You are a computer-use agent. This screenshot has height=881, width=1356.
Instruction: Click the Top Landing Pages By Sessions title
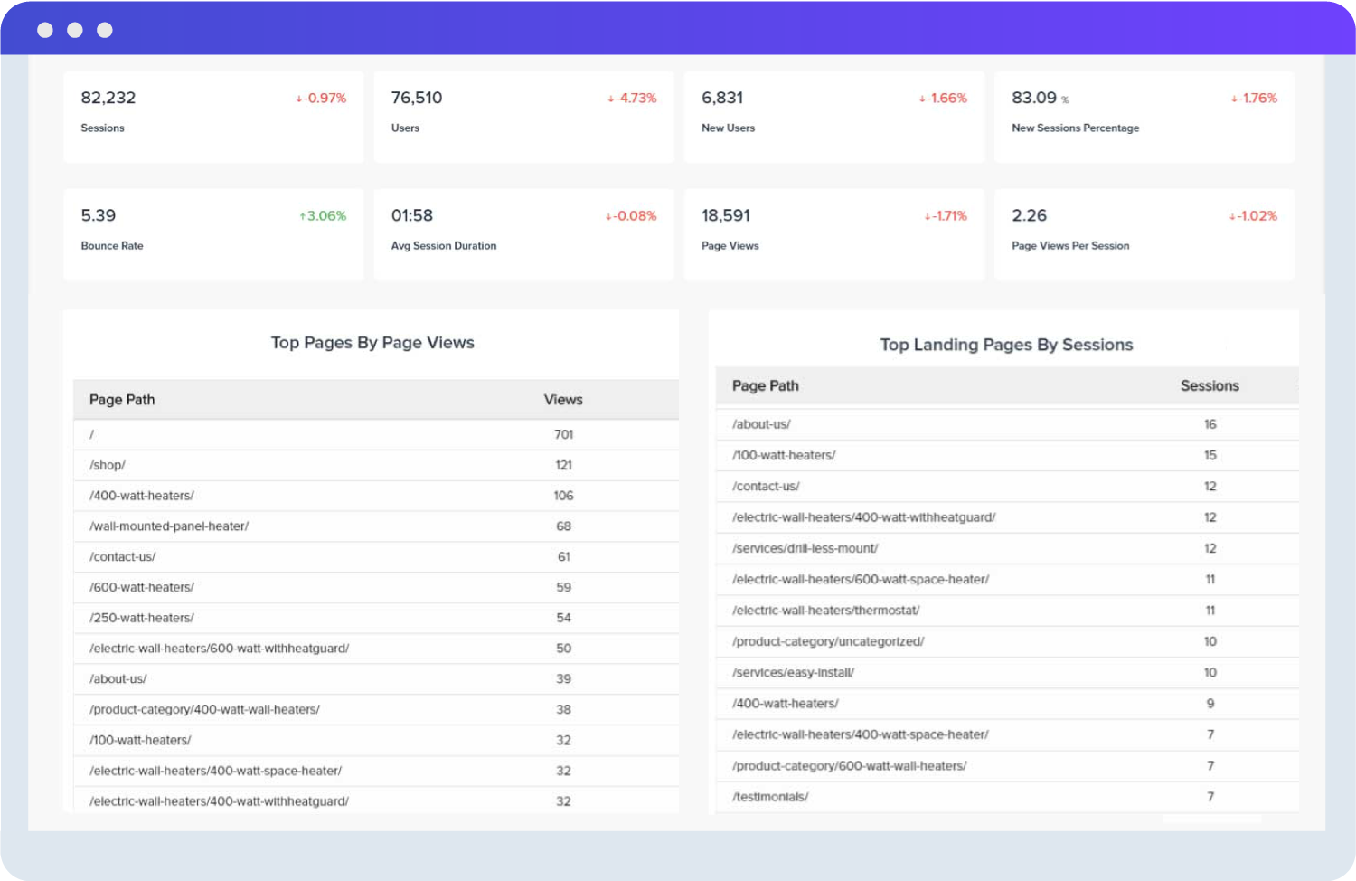pyautogui.click(x=1006, y=345)
